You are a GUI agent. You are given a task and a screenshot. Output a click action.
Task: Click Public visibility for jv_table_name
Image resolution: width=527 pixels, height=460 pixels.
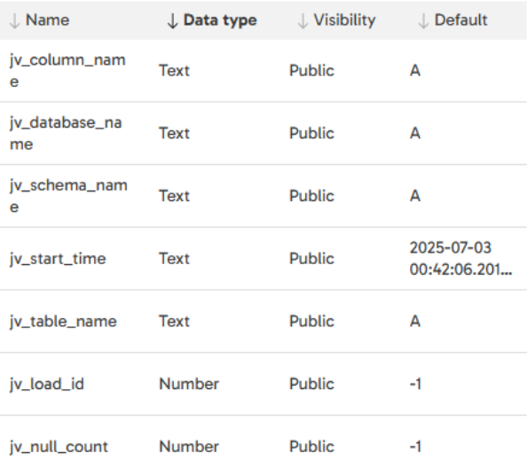312,322
